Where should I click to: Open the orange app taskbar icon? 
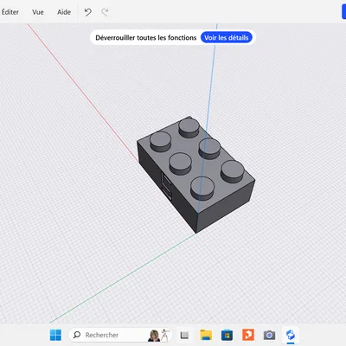248,335
